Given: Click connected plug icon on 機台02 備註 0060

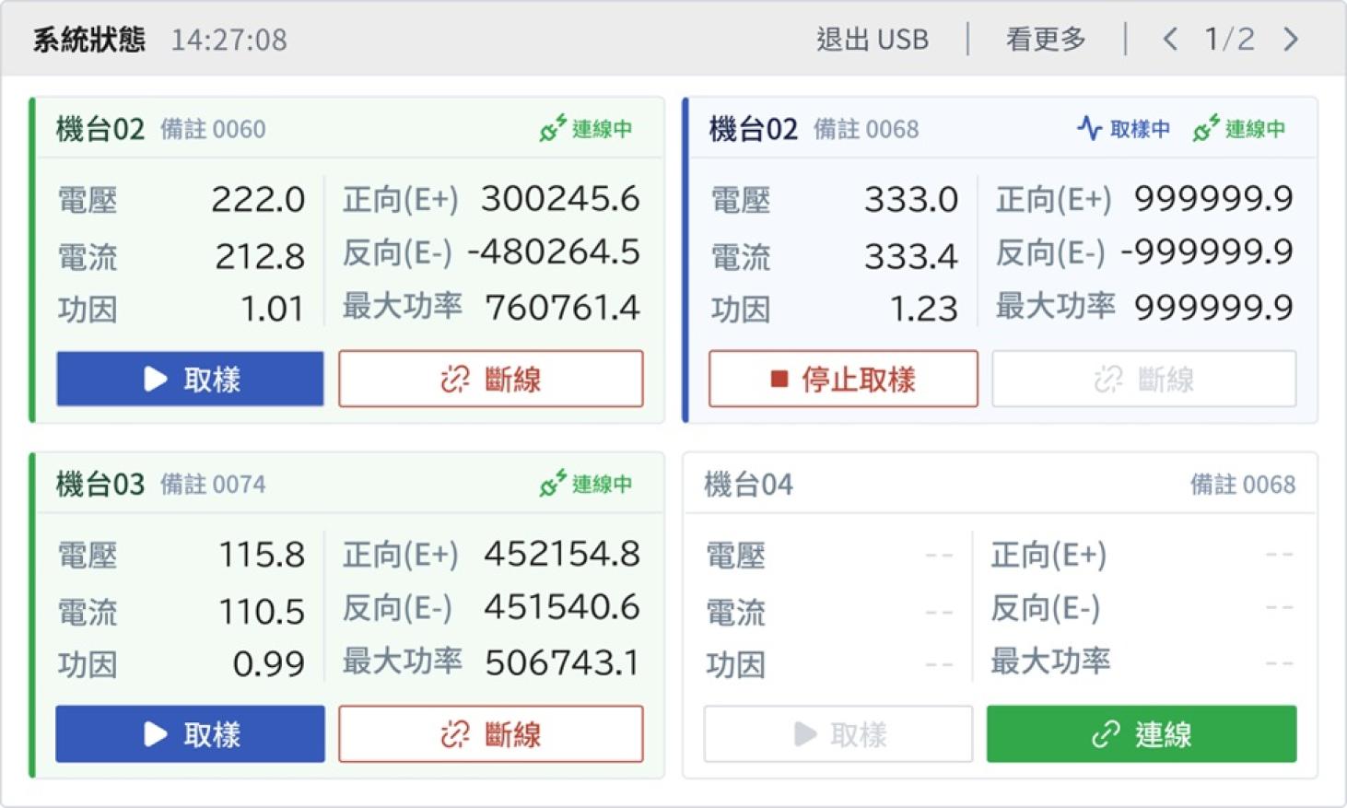Looking at the screenshot, I should (x=553, y=128).
